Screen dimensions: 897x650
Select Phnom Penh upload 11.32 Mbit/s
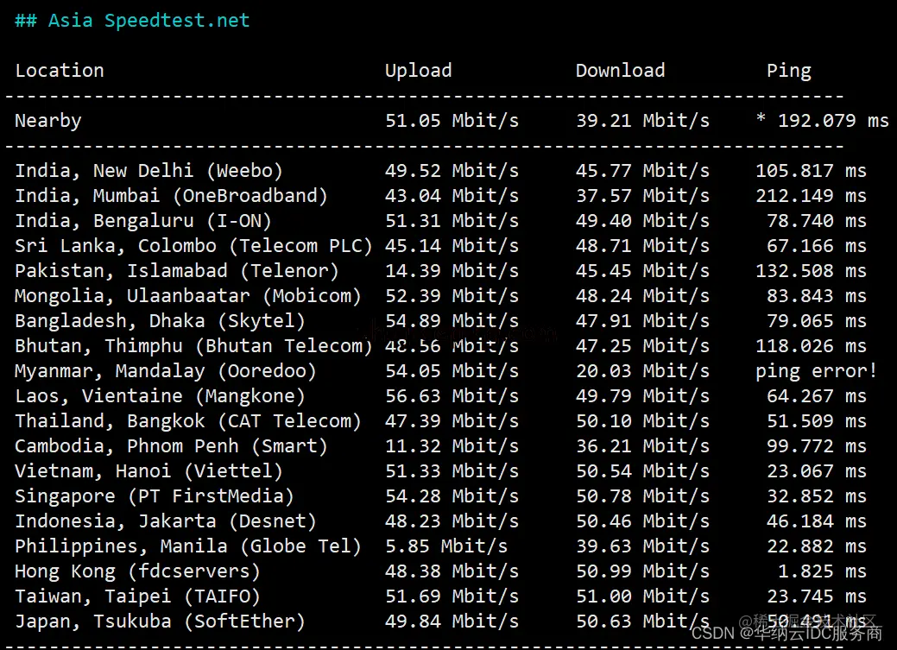pos(452,446)
